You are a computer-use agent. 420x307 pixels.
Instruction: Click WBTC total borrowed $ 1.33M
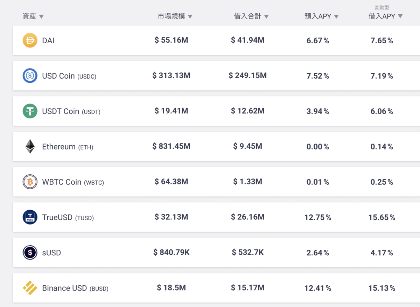click(x=248, y=182)
